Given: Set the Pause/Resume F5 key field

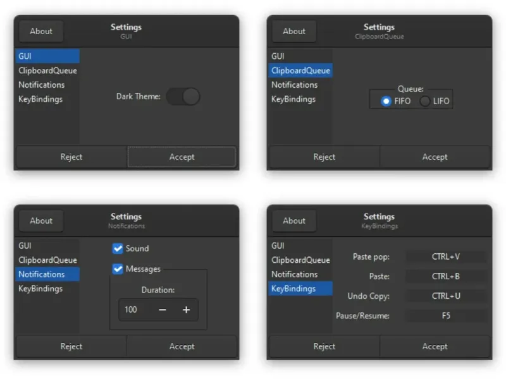Looking at the screenshot, I should 446,315.
